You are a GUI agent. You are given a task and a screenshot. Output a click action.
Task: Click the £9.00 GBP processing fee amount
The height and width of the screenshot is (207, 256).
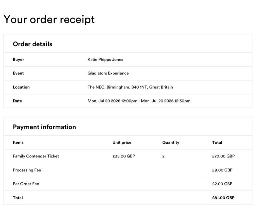click(x=222, y=170)
